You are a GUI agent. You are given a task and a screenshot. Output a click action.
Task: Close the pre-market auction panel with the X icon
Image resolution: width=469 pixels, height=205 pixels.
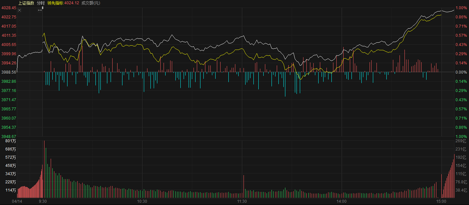tap(19, 10)
